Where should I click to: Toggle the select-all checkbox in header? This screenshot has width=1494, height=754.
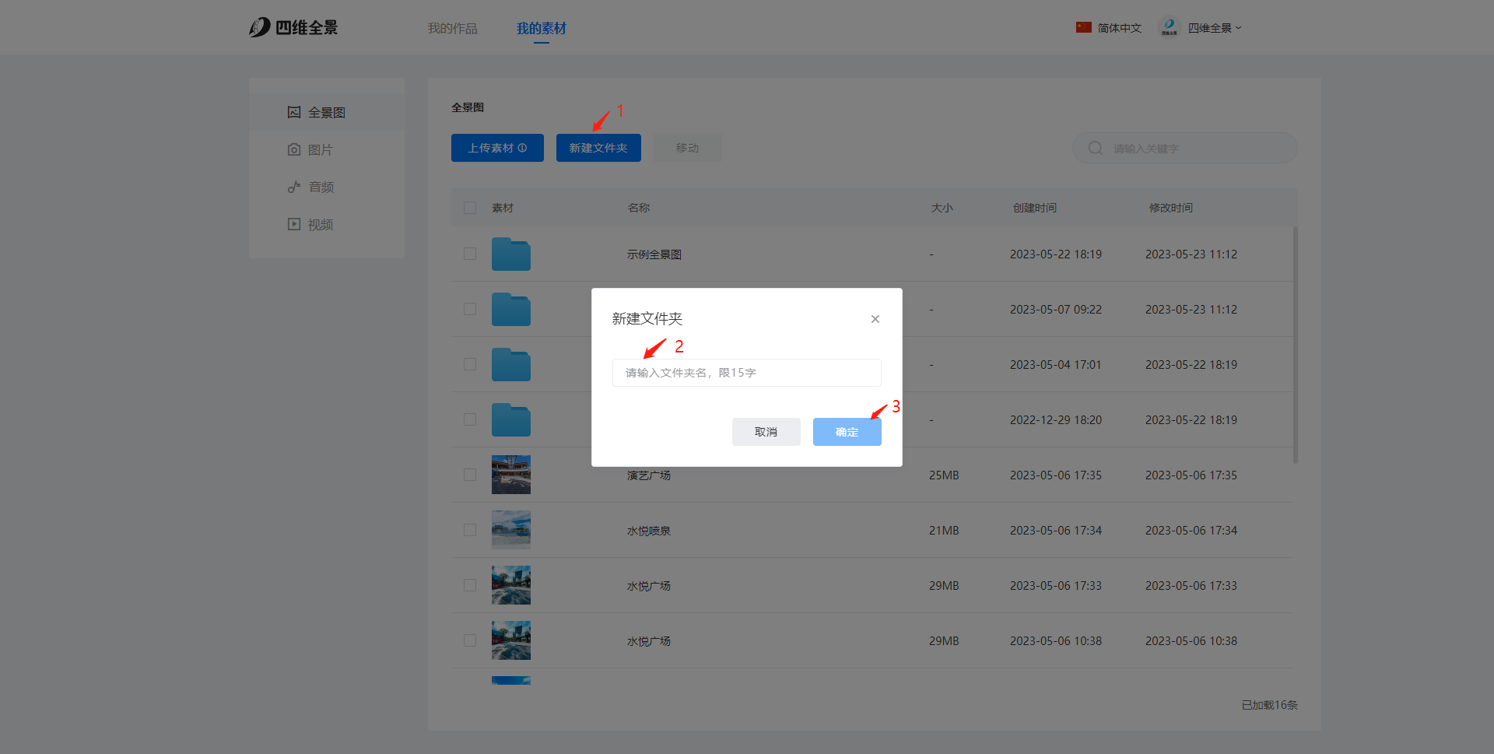(470, 208)
